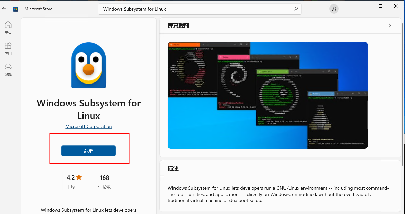Minimize the Microsoft Store window
The height and width of the screenshot is (214, 405).
tap(365, 6)
